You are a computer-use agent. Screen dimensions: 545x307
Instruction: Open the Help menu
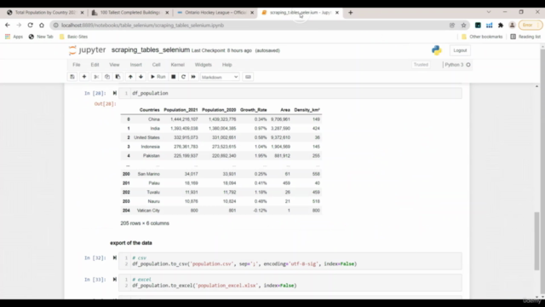click(227, 65)
